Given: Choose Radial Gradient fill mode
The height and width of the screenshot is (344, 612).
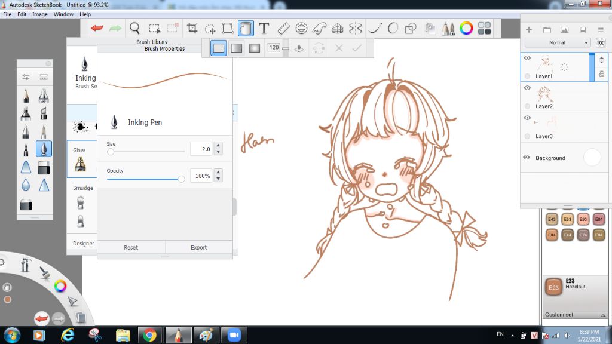Looking at the screenshot, I should (x=255, y=48).
